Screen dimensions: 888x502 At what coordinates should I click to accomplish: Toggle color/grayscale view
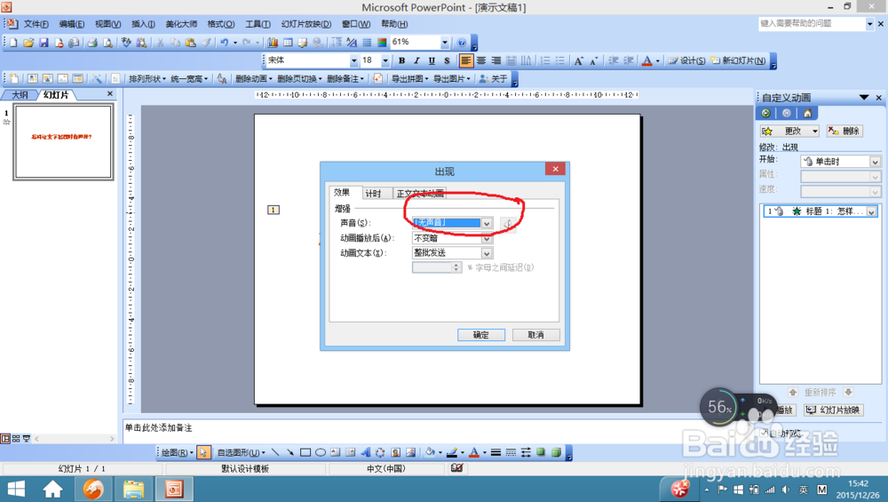click(382, 43)
